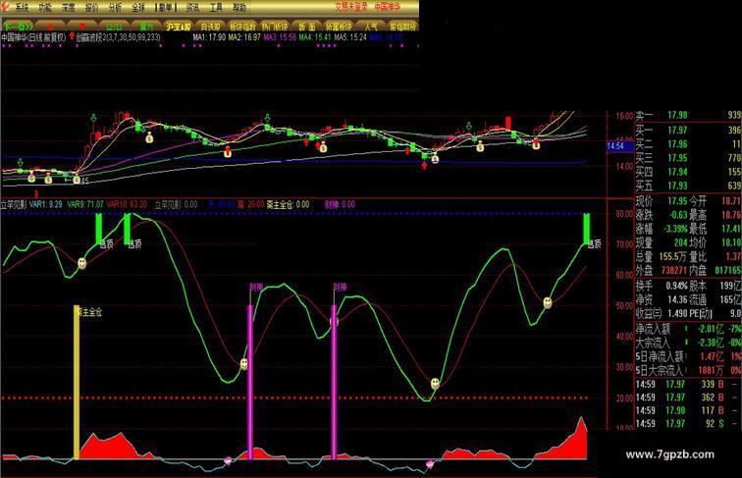Click the leftmost green 逃顶 signal bar
The height and width of the screenshot is (478, 742).
(99, 229)
